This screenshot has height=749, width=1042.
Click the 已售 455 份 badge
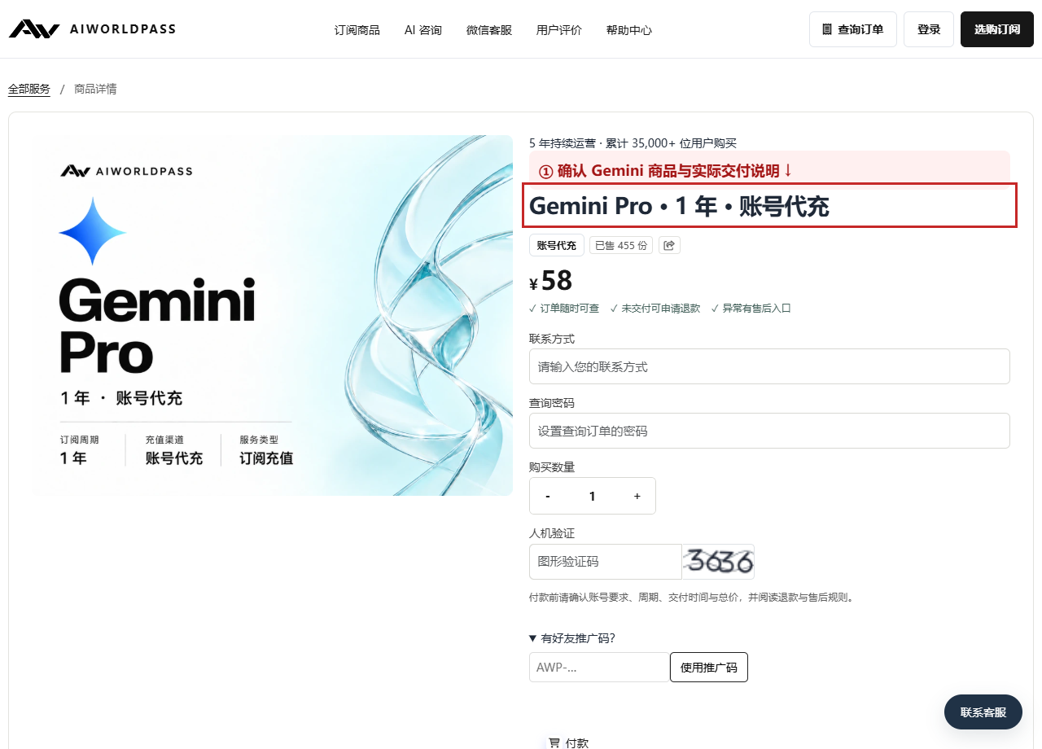click(x=621, y=245)
